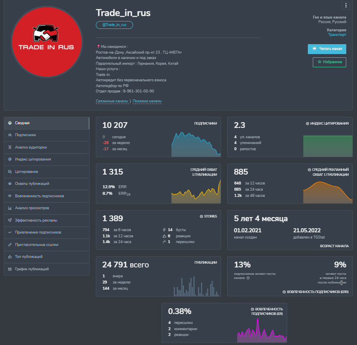This screenshot has width=357, height=345.
Task: Click the Trade in Rus channel avatar
Action: 47,42
